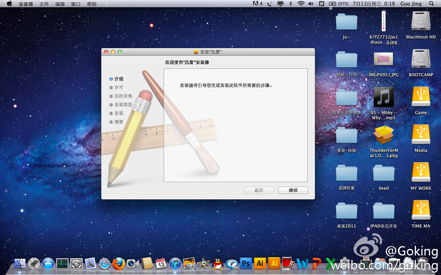This screenshot has height=275, width=441.
Task: Open the Bluetooth status menu
Action: [290, 4]
